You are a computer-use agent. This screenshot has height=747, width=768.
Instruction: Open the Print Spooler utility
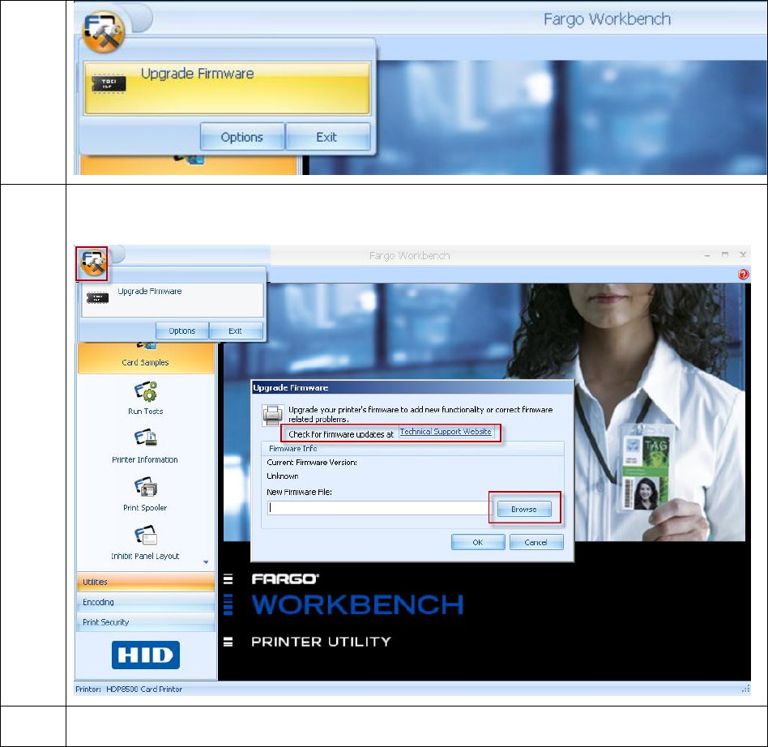click(145, 495)
